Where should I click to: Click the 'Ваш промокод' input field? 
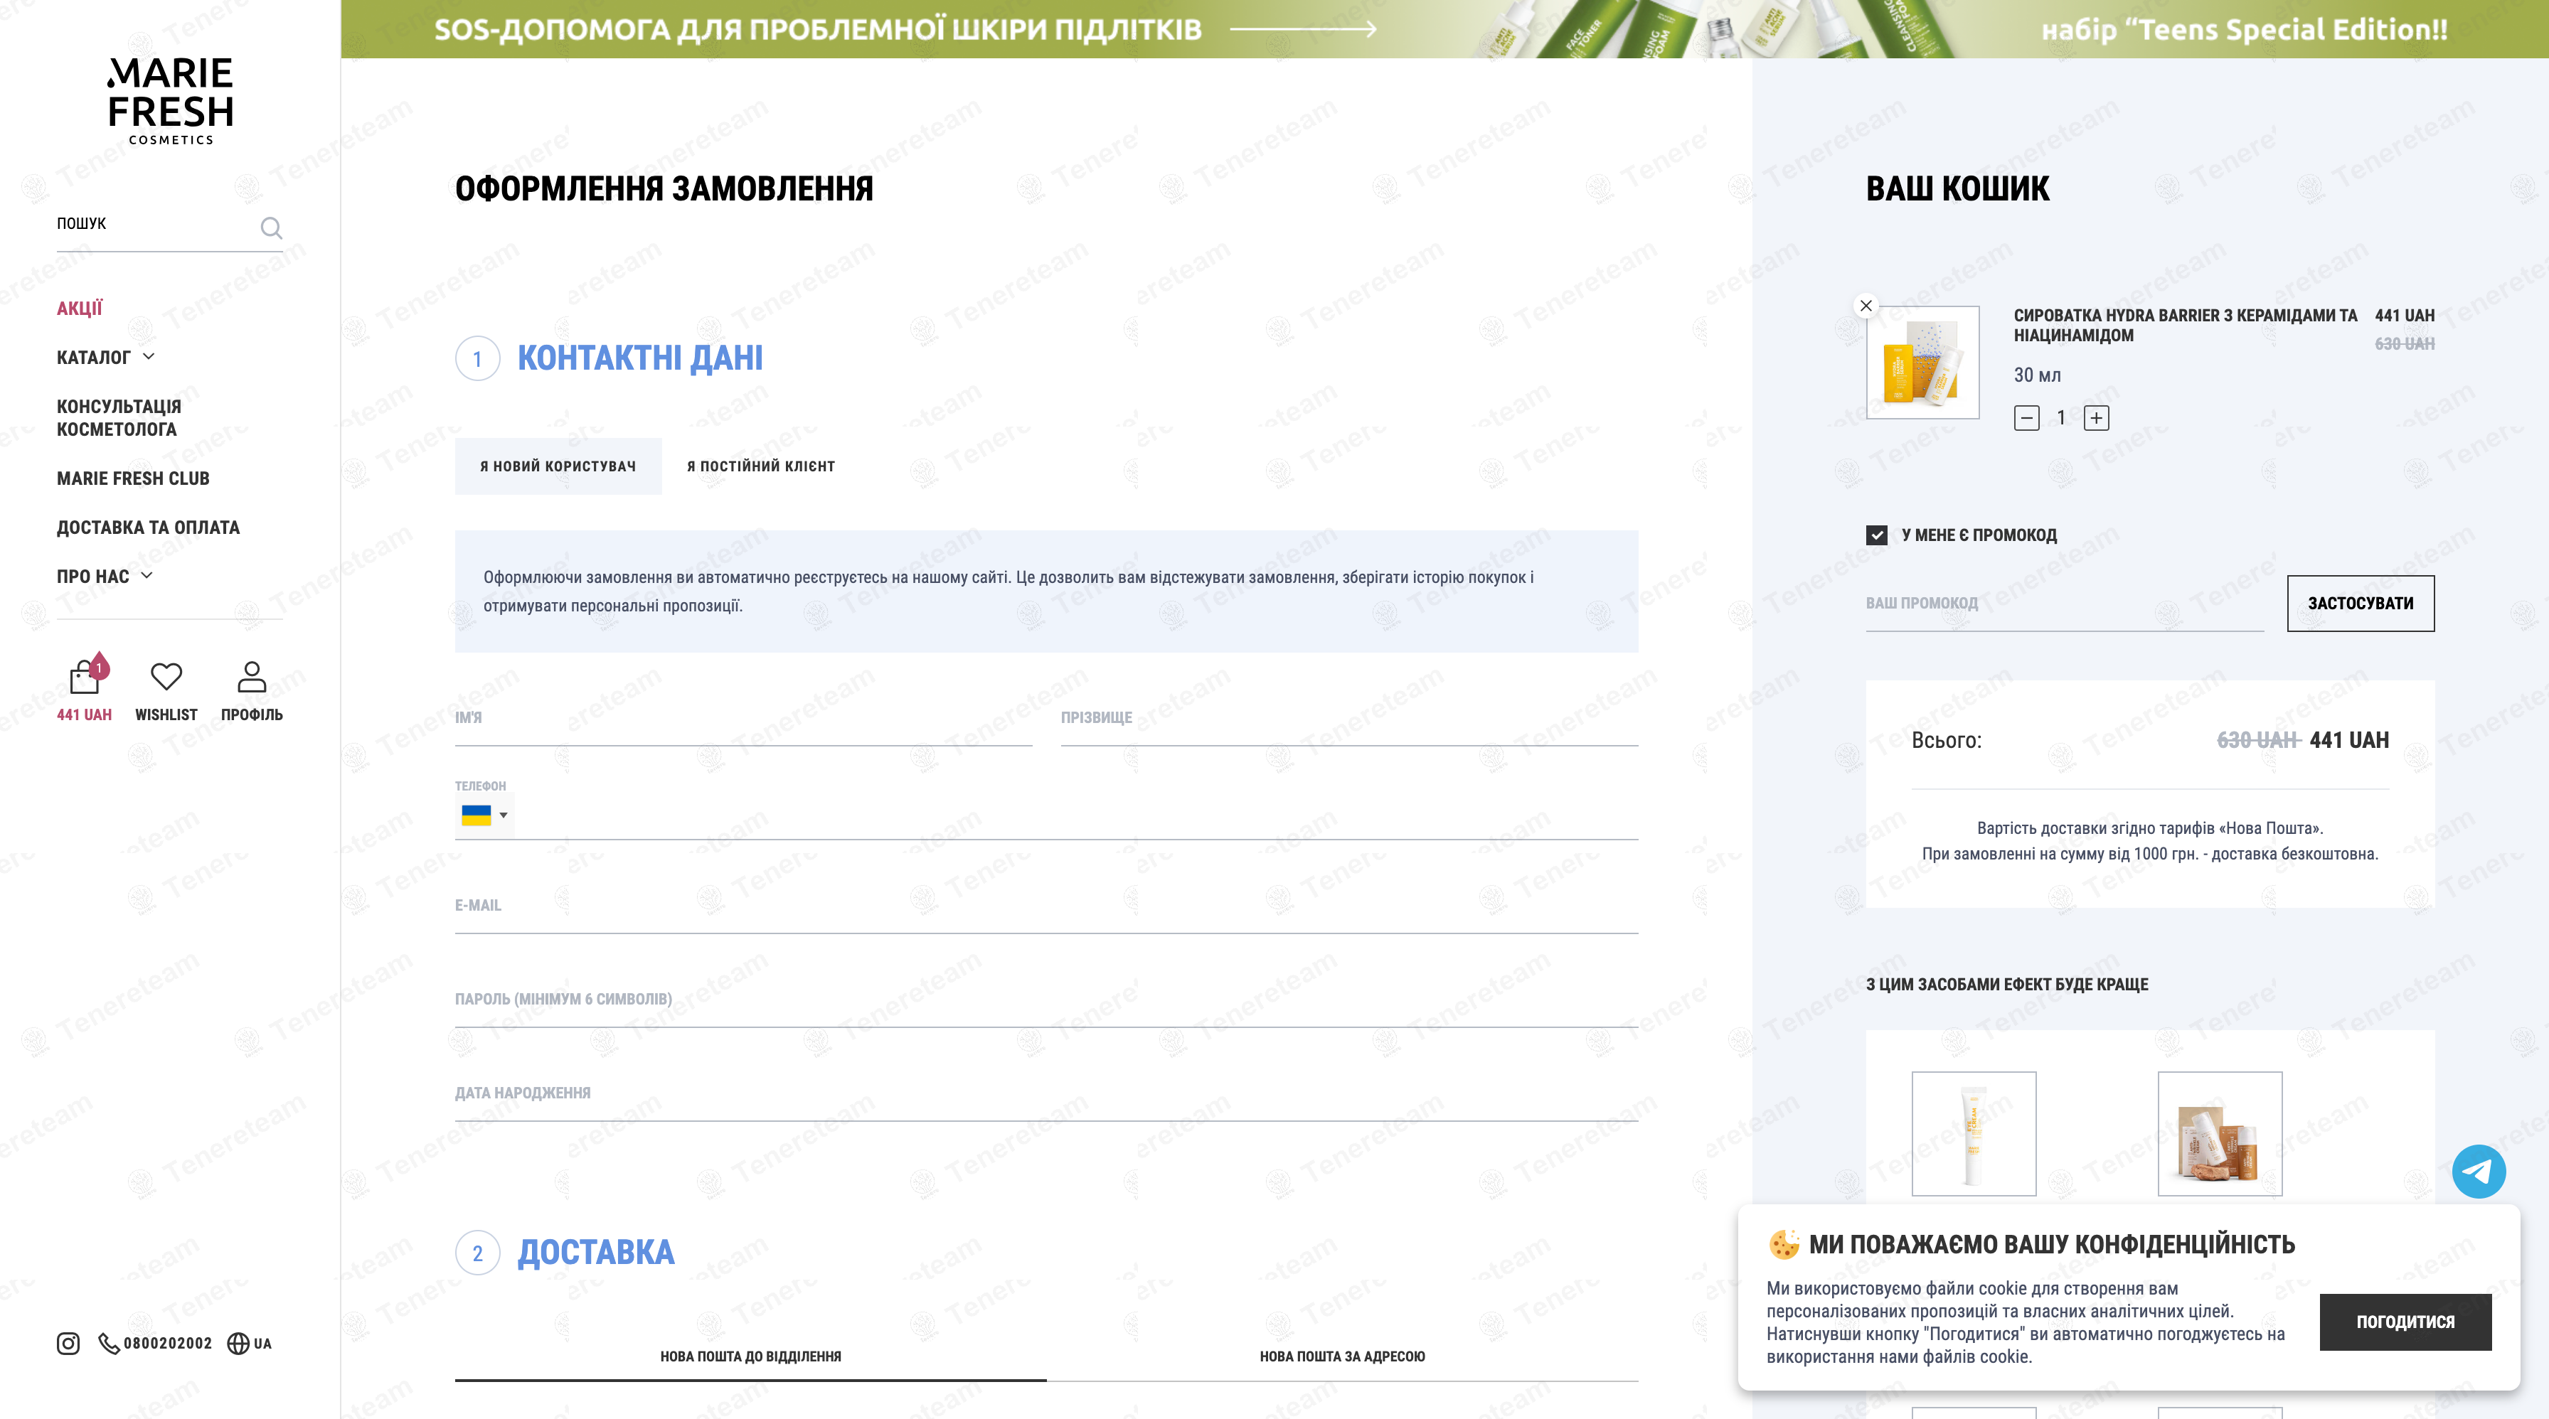(2065, 604)
